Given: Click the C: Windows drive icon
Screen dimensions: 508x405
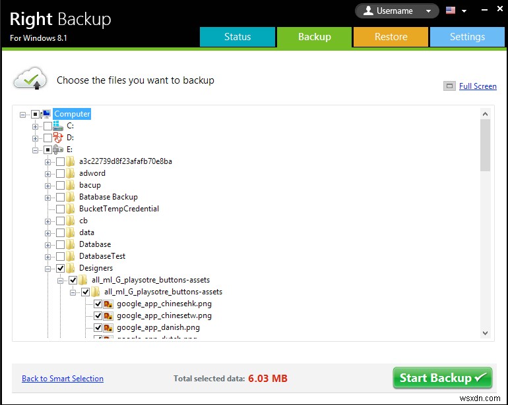Looking at the screenshot, I should (58, 126).
